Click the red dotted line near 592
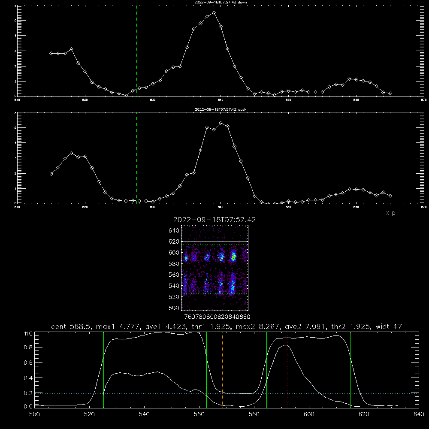 click(x=287, y=369)
